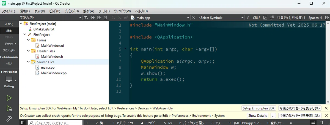Select MainWindow.h in the tree
Image resolution: width=330 pixels, height=125 pixels.
[52, 57]
